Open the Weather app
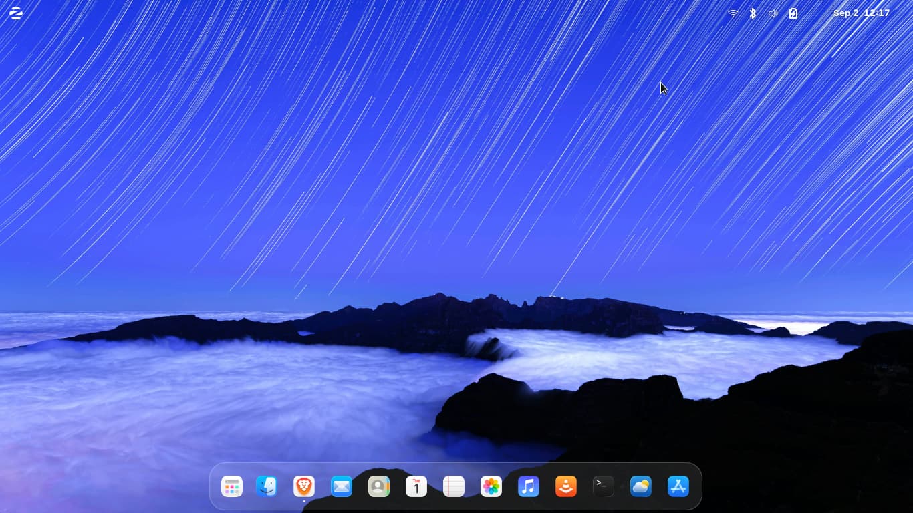This screenshot has width=913, height=513. pyautogui.click(x=641, y=486)
